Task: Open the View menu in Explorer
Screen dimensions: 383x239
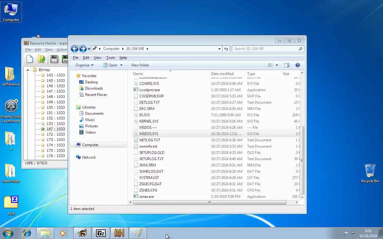Action: point(98,58)
